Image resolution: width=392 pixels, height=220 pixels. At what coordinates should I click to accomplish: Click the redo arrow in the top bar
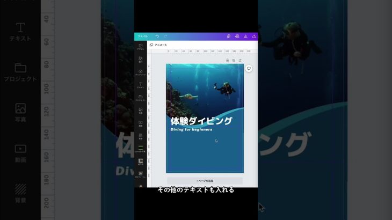(x=165, y=36)
